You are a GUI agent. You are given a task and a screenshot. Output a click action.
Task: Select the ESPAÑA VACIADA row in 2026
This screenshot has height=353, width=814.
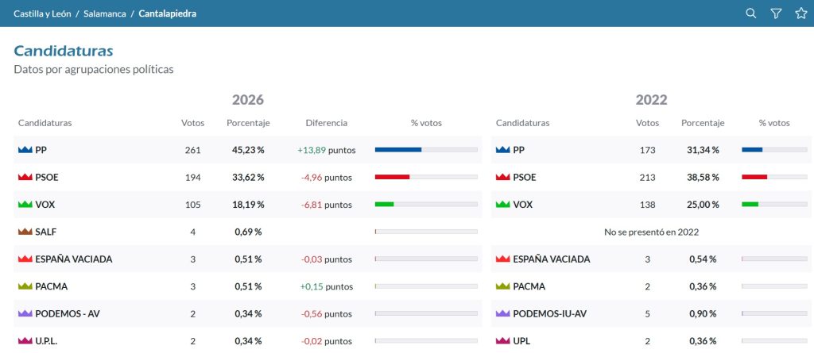pyautogui.click(x=248, y=259)
